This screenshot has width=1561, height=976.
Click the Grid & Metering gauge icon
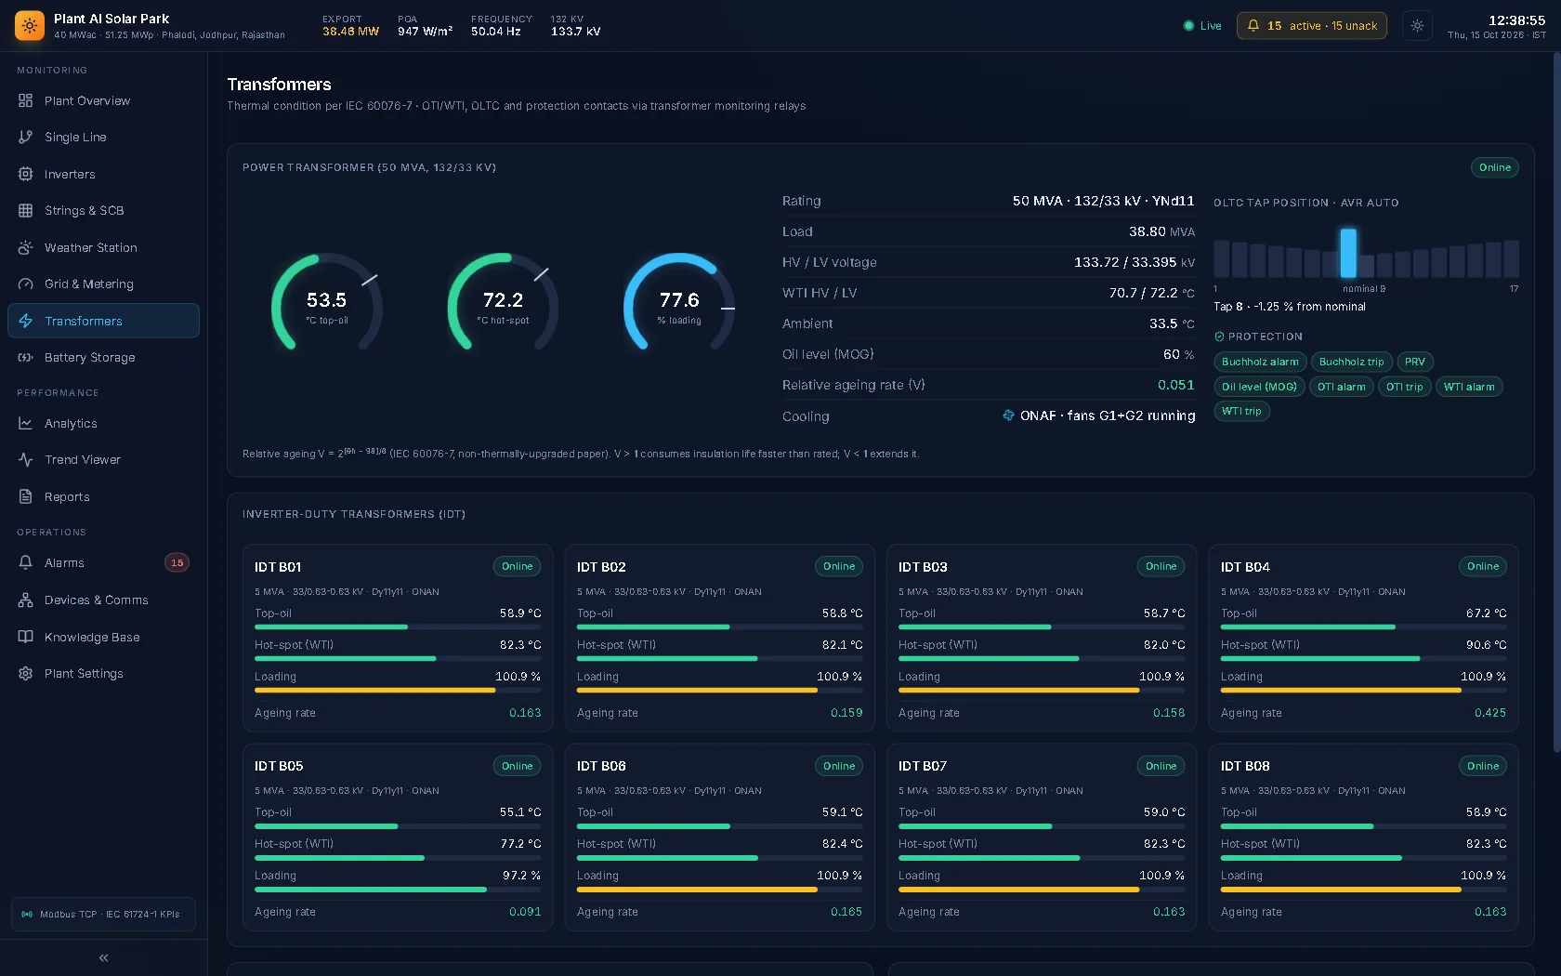point(25,284)
